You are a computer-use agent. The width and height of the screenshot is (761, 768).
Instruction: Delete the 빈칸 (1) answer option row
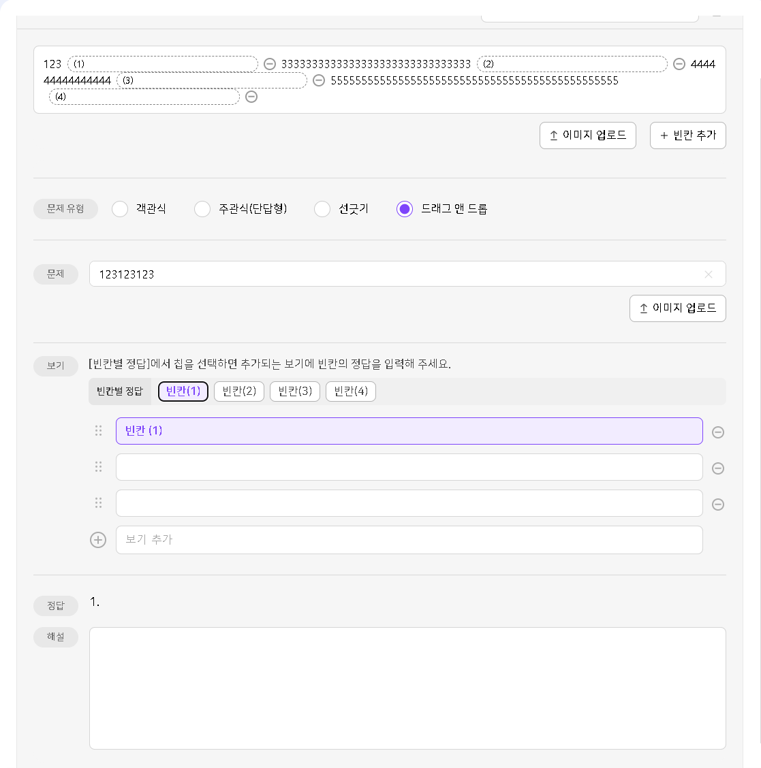point(718,432)
